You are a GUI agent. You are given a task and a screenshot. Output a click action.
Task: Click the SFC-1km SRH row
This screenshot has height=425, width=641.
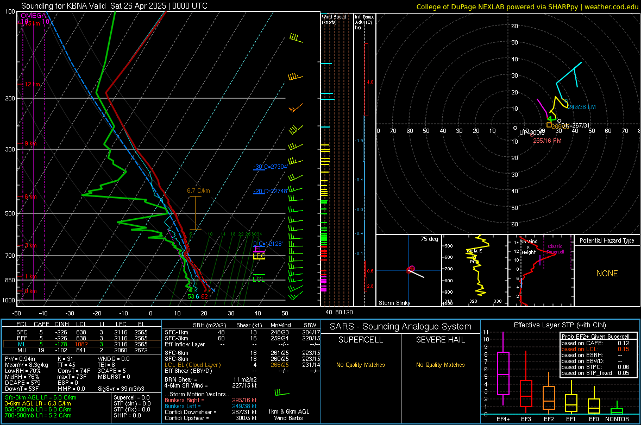pyautogui.click(x=242, y=332)
